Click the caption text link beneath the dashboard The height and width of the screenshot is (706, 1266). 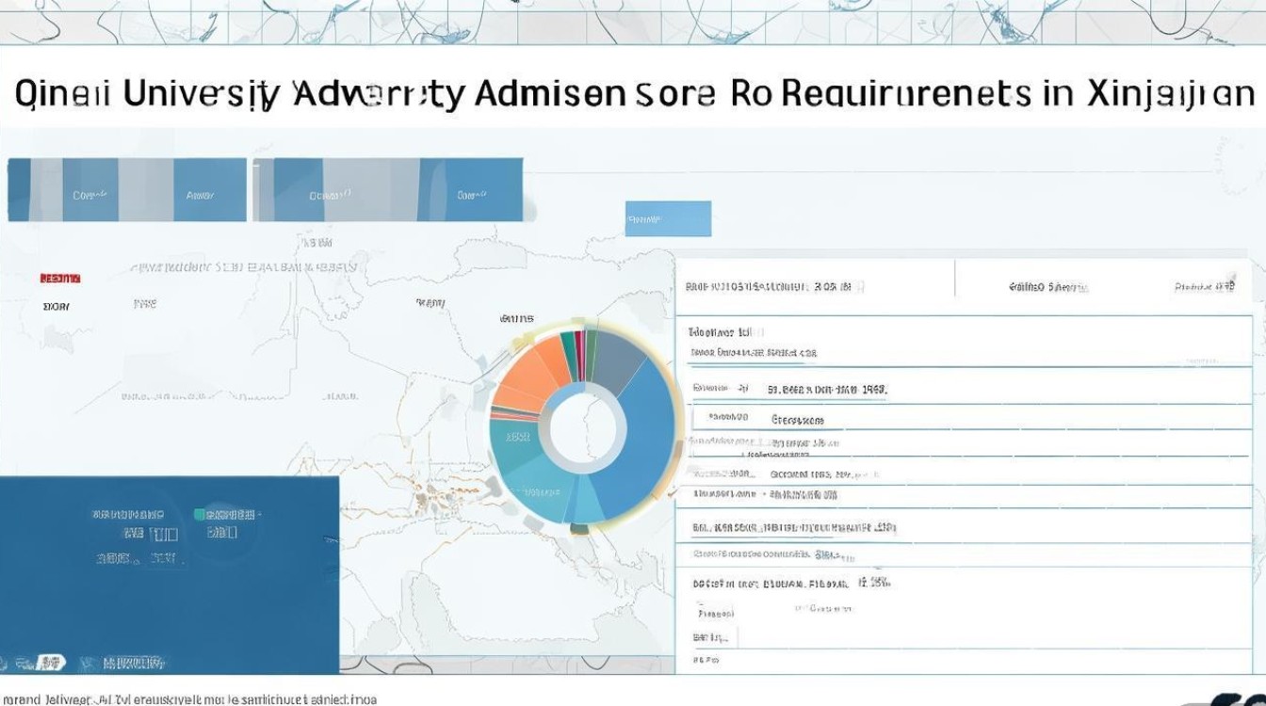(x=188, y=699)
